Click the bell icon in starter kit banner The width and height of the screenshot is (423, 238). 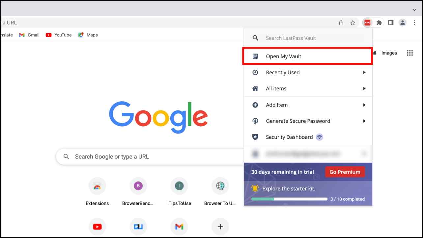(255, 188)
